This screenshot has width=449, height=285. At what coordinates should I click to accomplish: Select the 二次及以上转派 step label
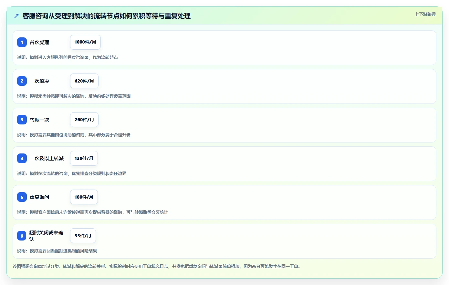coord(47,158)
